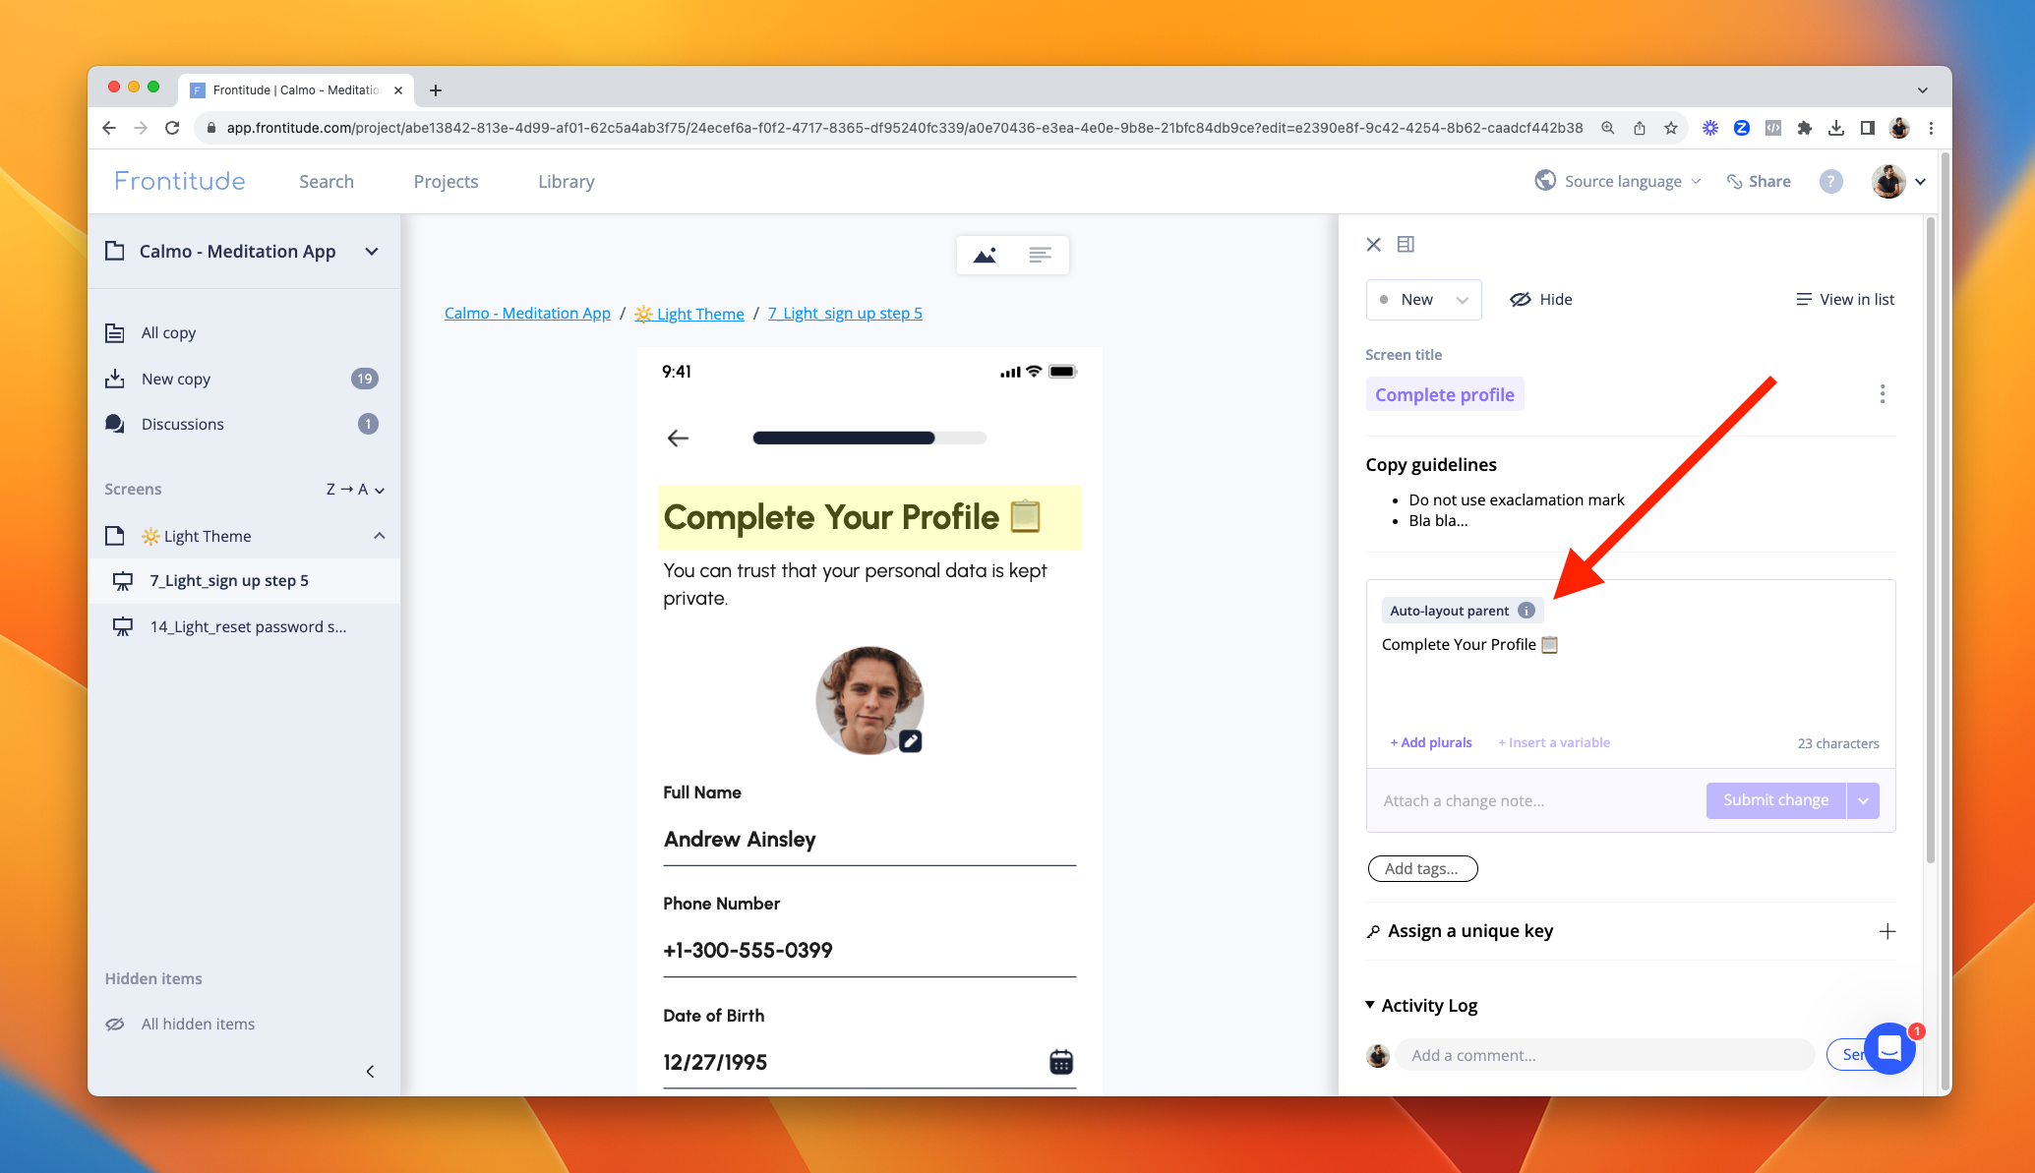Image resolution: width=2035 pixels, height=1173 pixels.
Task: Add a unique key with plus icon
Action: point(1886,932)
